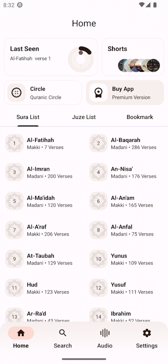The height and width of the screenshot is (364, 168).
Task: Open the Settings gear in bottom navigation
Action: pyautogui.click(x=147, y=333)
